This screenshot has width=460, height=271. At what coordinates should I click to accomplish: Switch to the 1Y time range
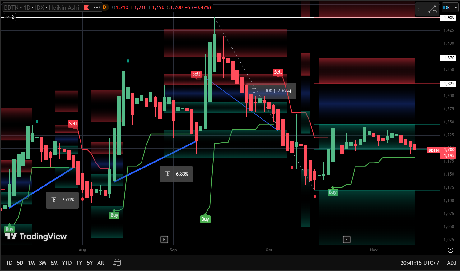[x=79, y=263]
